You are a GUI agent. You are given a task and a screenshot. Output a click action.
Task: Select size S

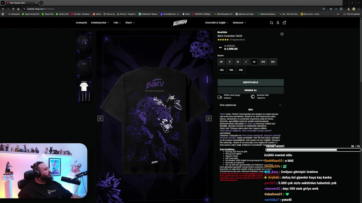(229, 62)
